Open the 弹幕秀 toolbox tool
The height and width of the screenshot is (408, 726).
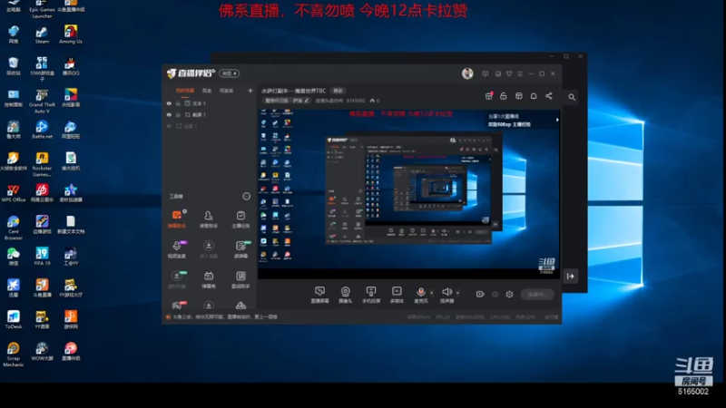point(209,279)
